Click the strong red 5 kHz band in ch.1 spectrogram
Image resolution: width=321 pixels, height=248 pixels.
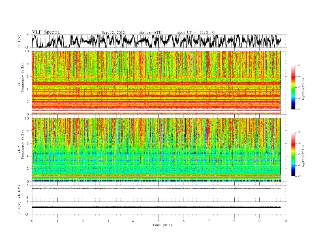(x=156, y=83)
